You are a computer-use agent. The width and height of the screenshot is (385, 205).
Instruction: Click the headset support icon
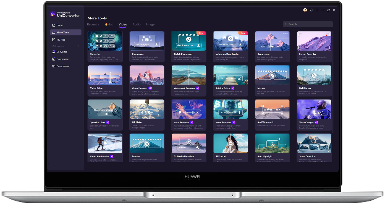(x=311, y=10)
